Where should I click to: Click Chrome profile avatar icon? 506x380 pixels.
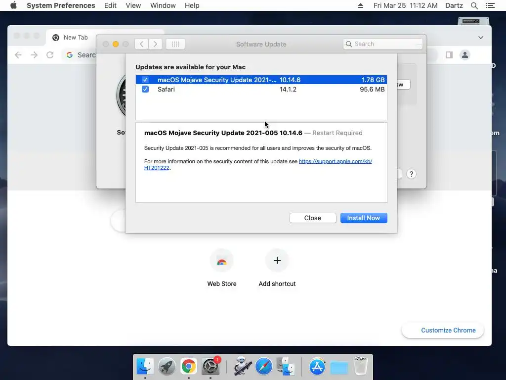click(x=464, y=55)
